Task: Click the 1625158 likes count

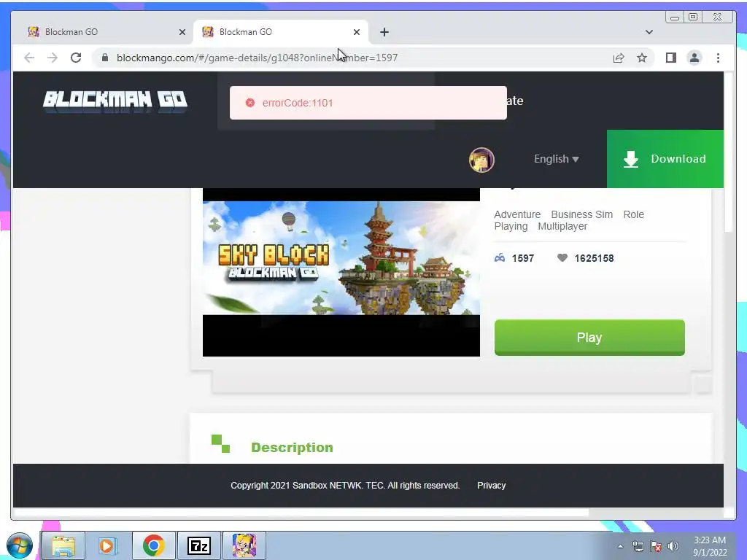Action: (x=594, y=258)
